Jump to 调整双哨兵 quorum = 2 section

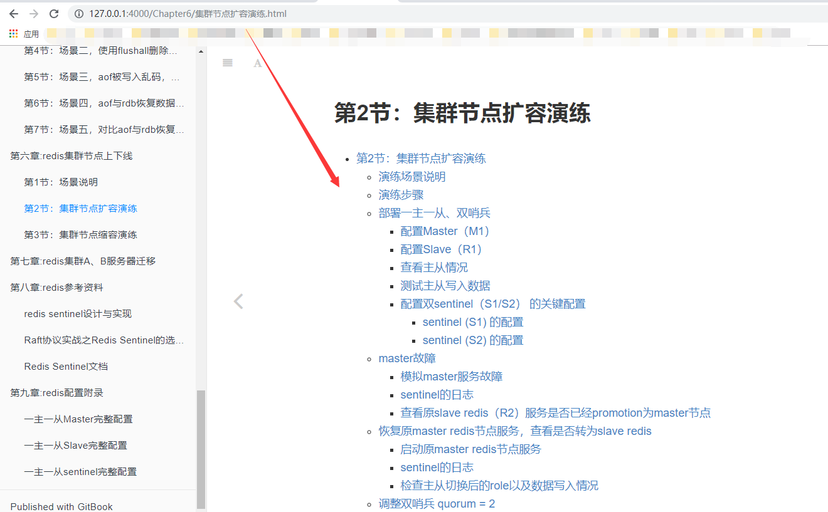tap(437, 504)
